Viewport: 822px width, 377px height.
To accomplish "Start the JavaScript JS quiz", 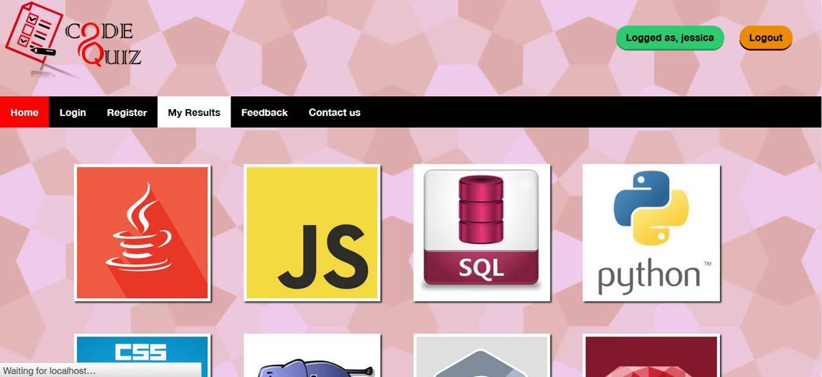I will tap(312, 233).
